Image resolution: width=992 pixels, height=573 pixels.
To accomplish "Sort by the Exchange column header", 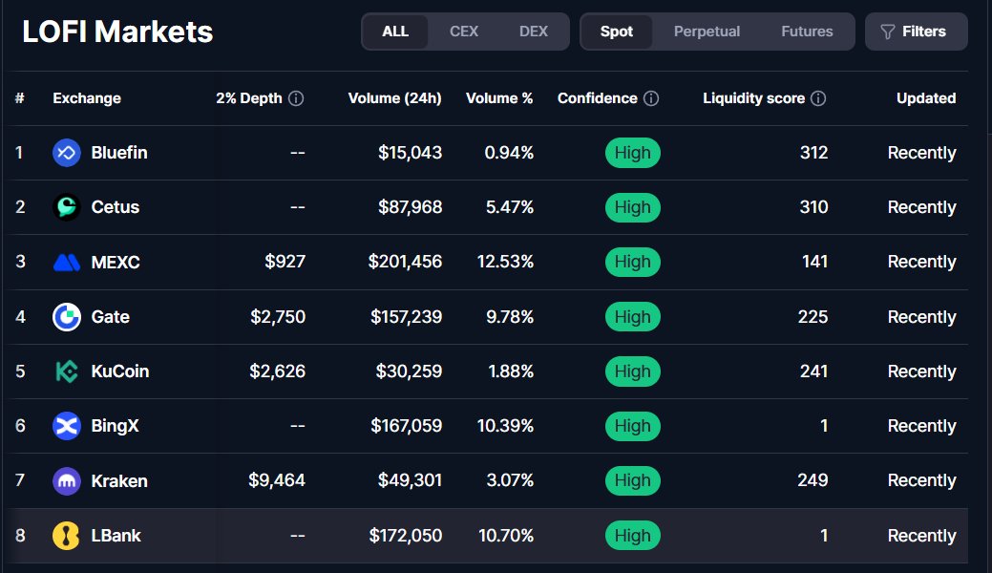I will click(87, 98).
